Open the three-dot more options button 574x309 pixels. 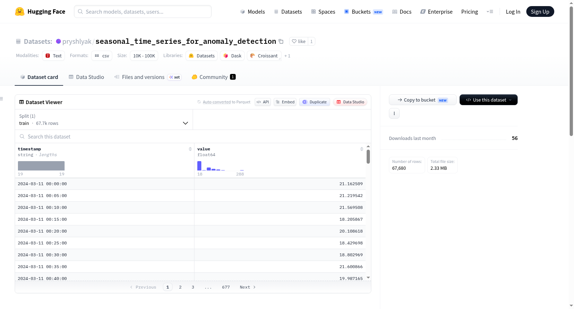tap(394, 113)
